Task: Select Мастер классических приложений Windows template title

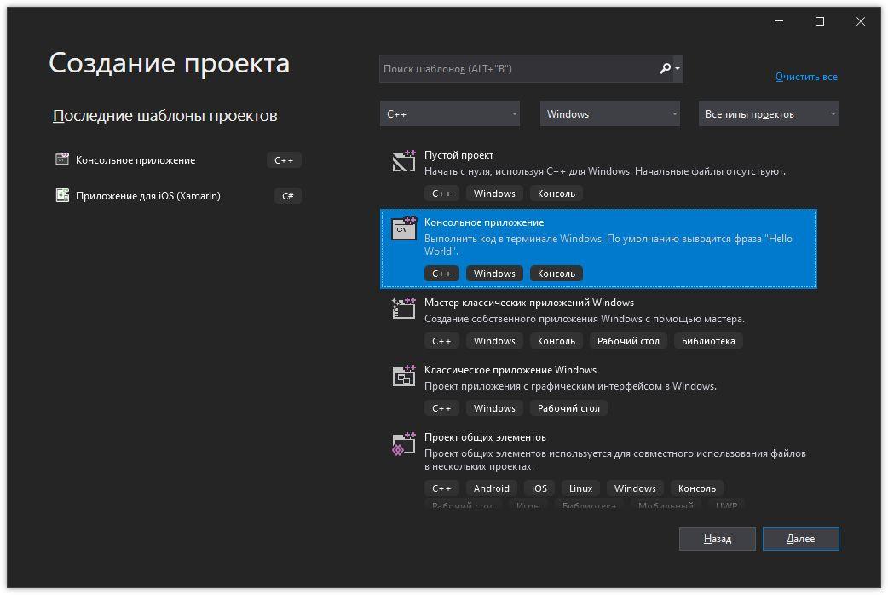Action: (528, 303)
